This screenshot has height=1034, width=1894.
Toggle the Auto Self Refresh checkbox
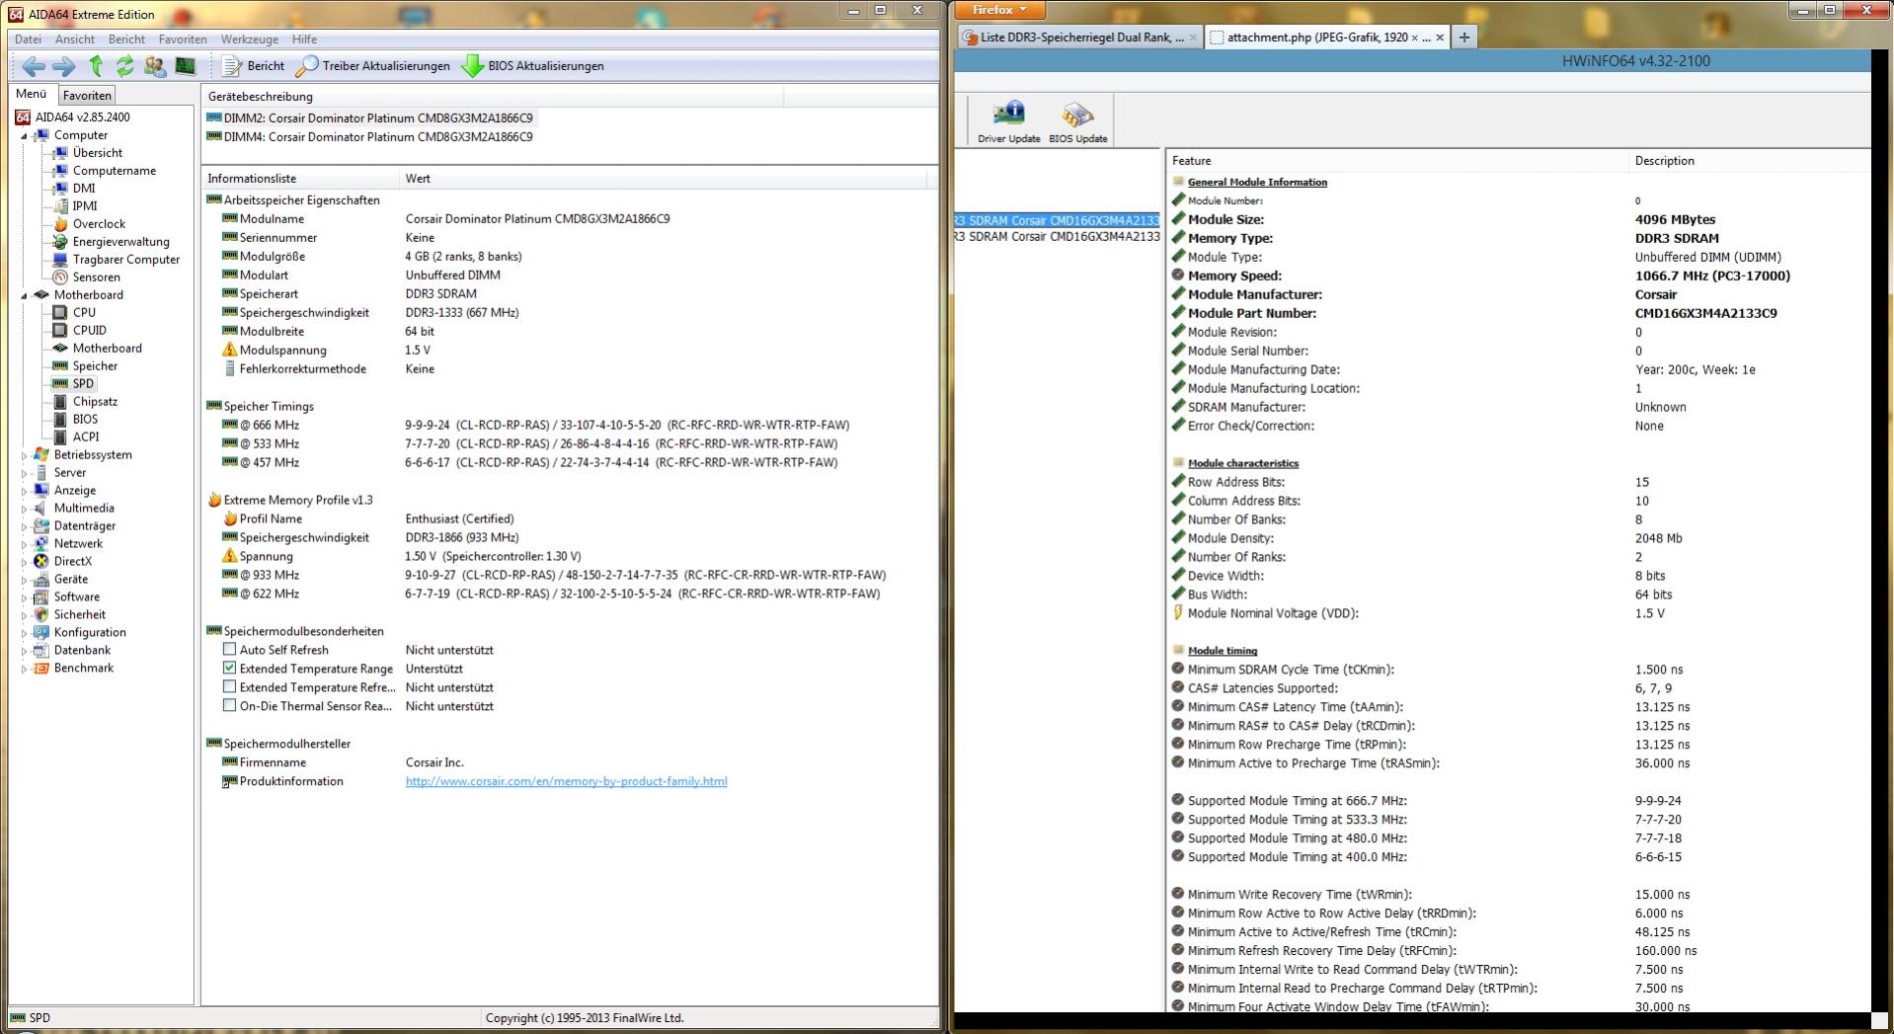point(229,650)
